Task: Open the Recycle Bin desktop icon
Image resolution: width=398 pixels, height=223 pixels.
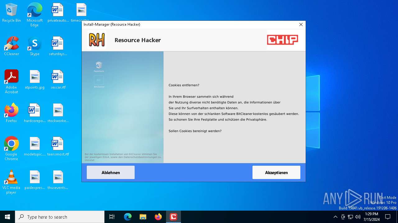Action: 12,13
